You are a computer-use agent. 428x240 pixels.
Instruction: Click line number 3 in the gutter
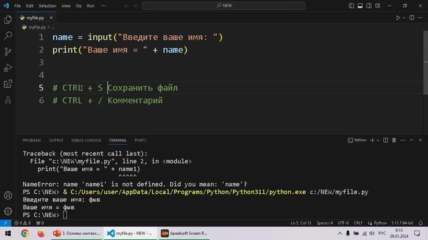41,62
